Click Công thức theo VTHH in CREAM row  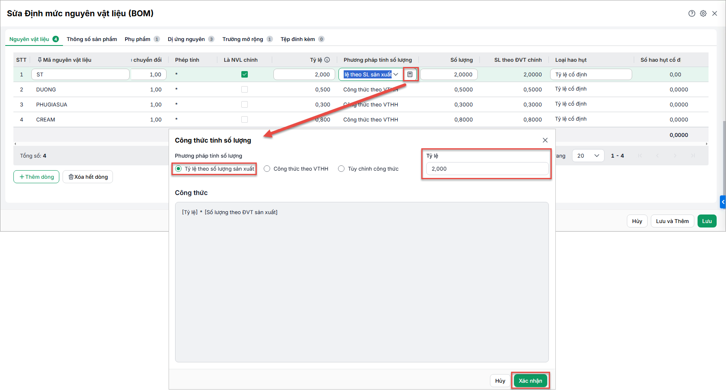371,119
